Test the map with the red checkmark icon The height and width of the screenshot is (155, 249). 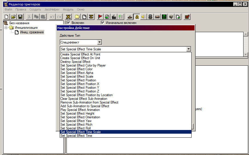187,16
